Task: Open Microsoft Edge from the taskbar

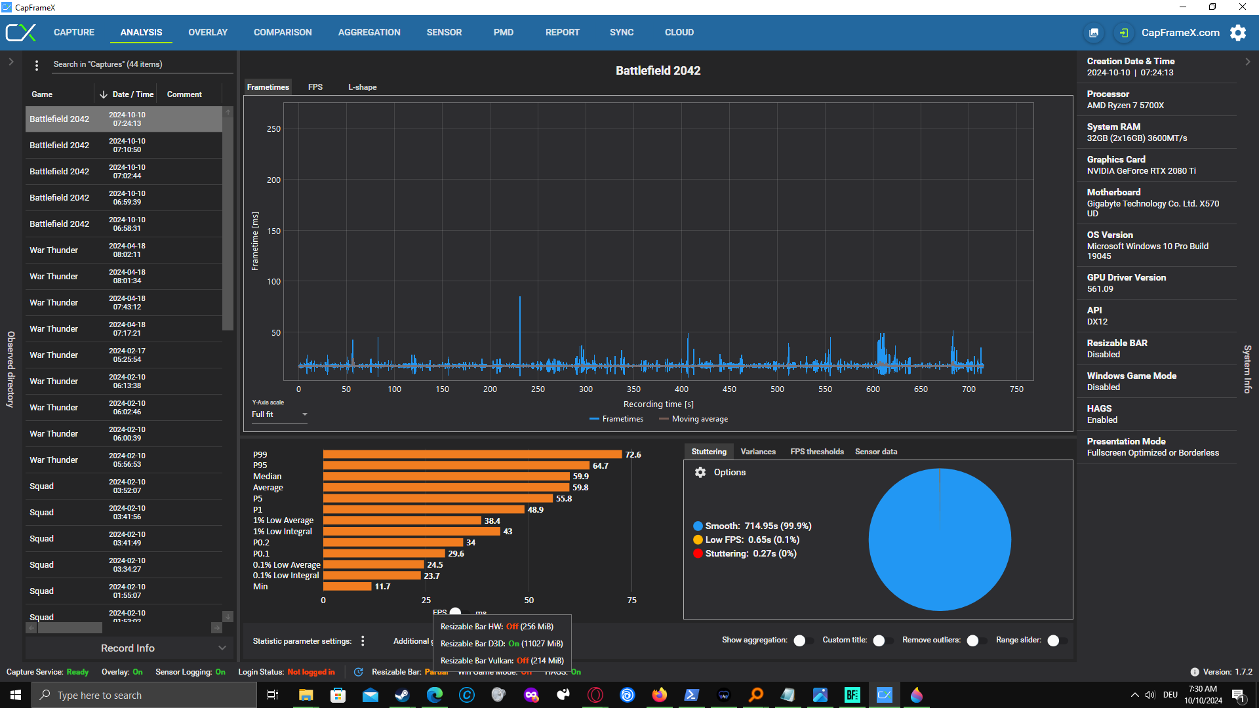Action: [434, 695]
